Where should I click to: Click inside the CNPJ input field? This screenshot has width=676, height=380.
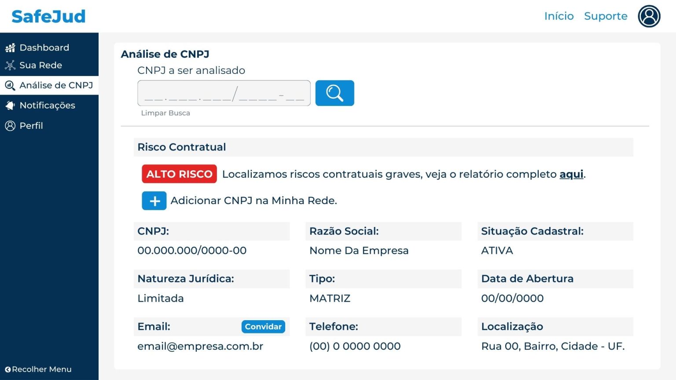tap(224, 93)
